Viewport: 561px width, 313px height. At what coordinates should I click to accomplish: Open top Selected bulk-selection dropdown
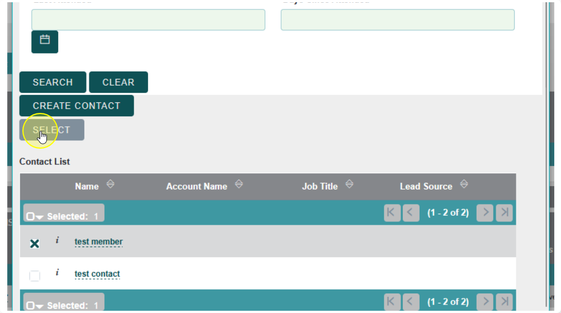[x=34, y=216]
